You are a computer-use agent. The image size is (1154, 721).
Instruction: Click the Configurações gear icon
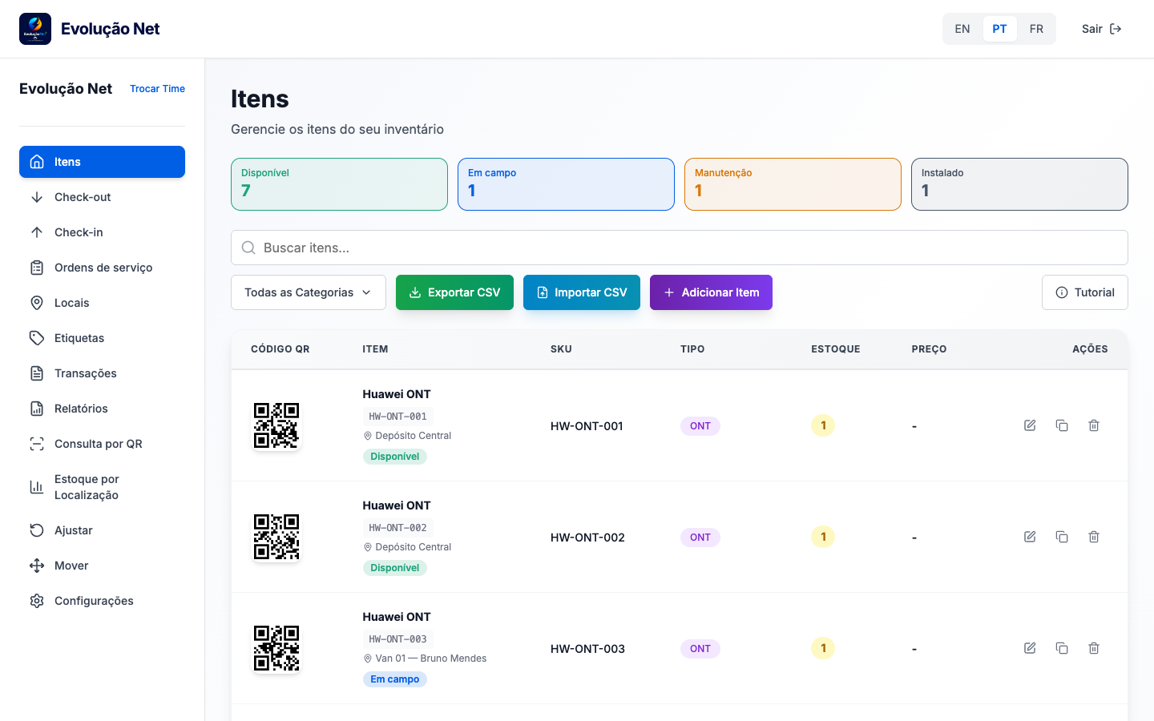click(x=37, y=601)
